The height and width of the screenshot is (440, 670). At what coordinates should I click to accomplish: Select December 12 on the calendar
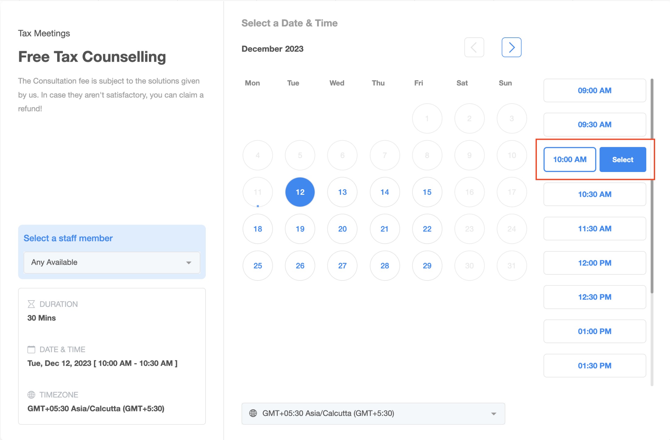click(x=300, y=192)
